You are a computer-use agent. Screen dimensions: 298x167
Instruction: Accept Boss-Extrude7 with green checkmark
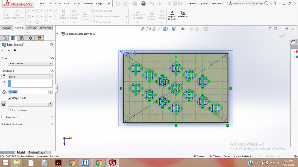coord(3,50)
